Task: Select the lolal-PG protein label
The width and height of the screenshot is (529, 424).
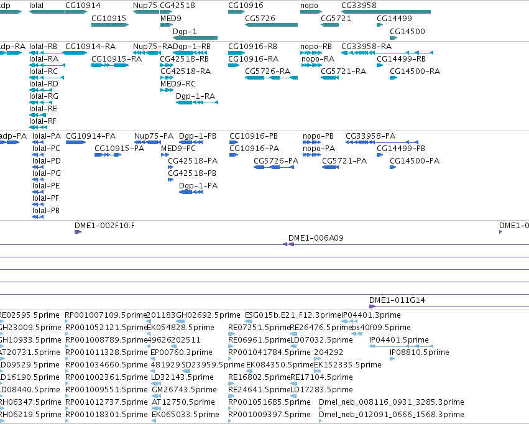Action: (x=47, y=173)
